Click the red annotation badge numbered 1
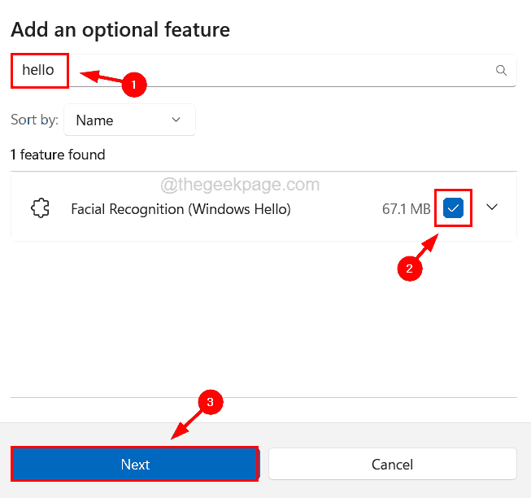Image resolution: width=531 pixels, height=498 pixels. coord(134,83)
